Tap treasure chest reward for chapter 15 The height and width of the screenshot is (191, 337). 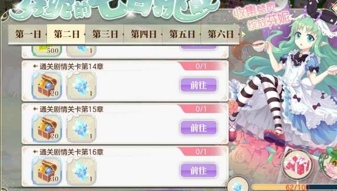(47, 128)
